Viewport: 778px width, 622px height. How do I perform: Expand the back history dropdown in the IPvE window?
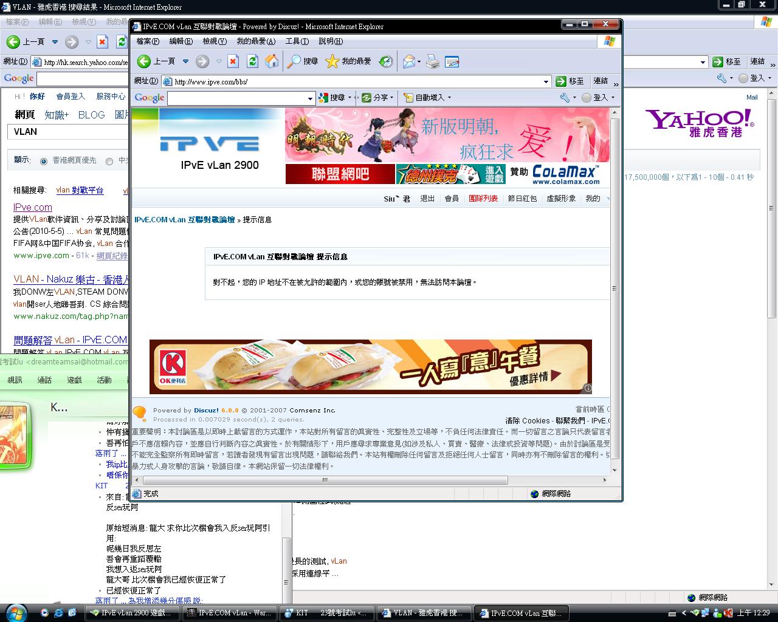[185, 61]
